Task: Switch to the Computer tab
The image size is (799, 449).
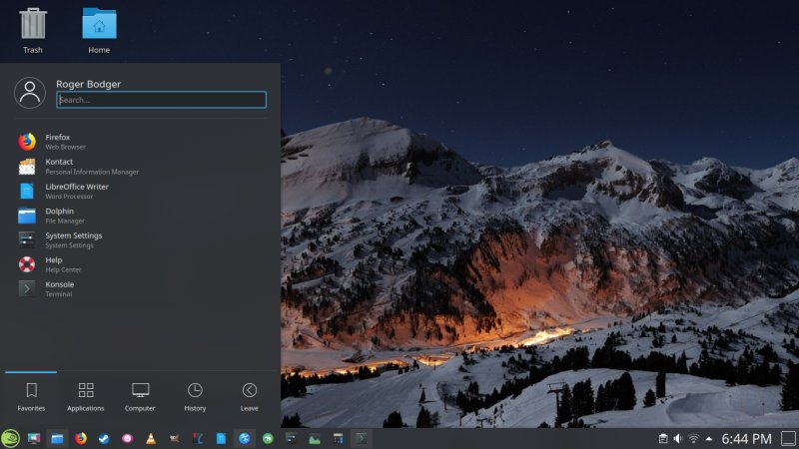Action: click(x=140, y=396)
